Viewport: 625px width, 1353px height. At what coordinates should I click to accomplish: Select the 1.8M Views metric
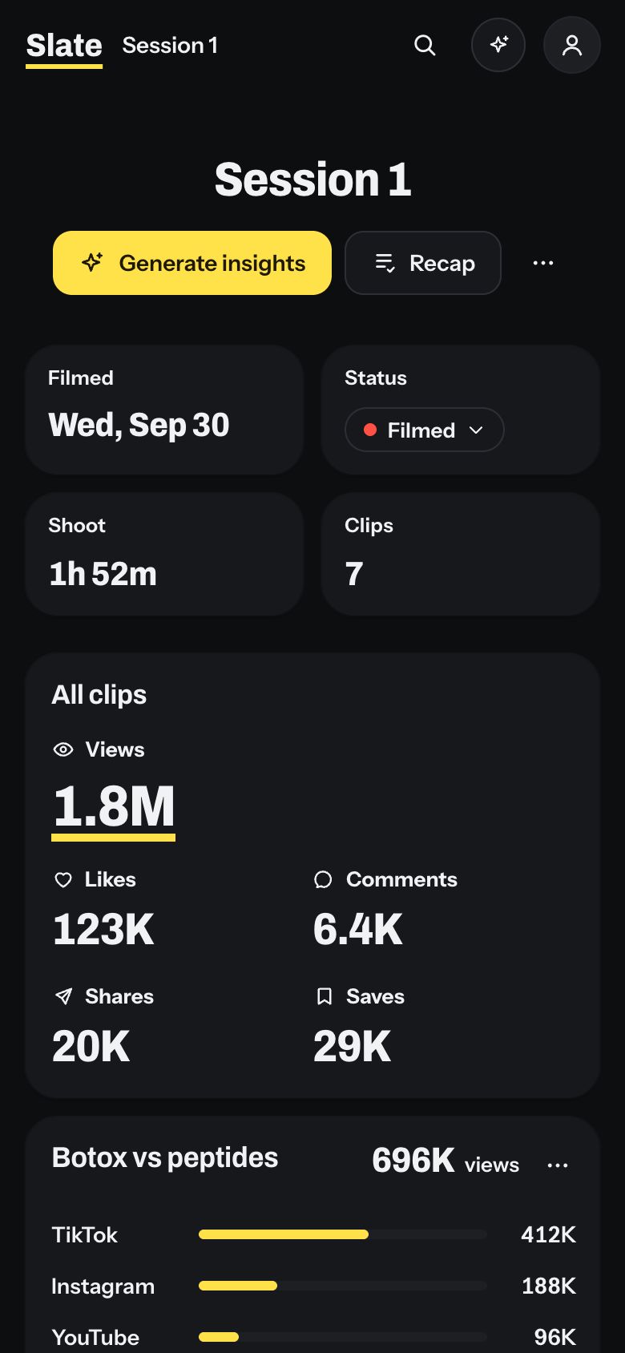(x=114, y=806)
